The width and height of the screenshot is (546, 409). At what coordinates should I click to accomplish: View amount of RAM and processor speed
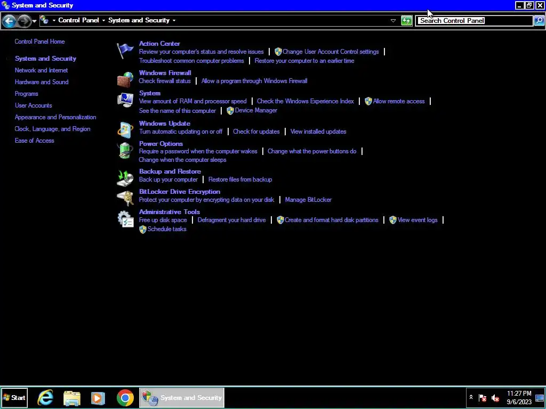(x=192, y=101)
